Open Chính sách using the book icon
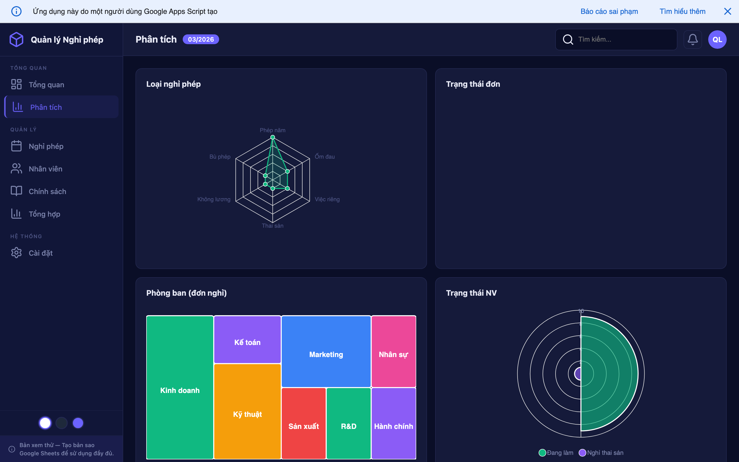Screen dimensions: 739x462 [x=16, y=191]
